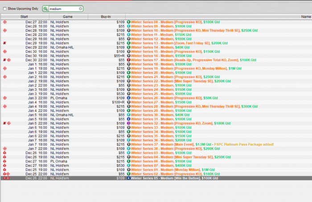Image resolution: width=312 pixels, height=202 pixels.
Task: Click the knockout icon on the Winter Series 28 row
Action: point(5,107)
